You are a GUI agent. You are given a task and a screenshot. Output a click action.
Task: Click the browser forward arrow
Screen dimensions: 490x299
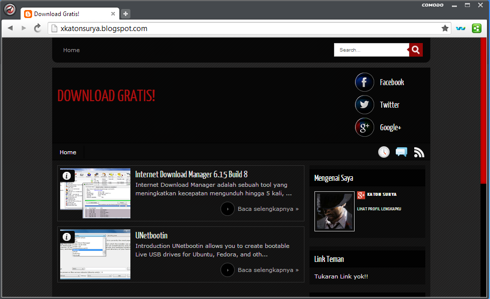24,28
